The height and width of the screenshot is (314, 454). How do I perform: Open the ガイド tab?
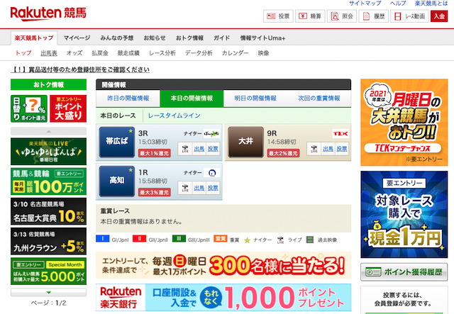tap(222, 38)
